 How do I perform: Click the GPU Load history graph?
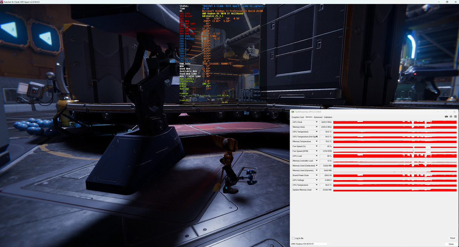coord(395,156)
